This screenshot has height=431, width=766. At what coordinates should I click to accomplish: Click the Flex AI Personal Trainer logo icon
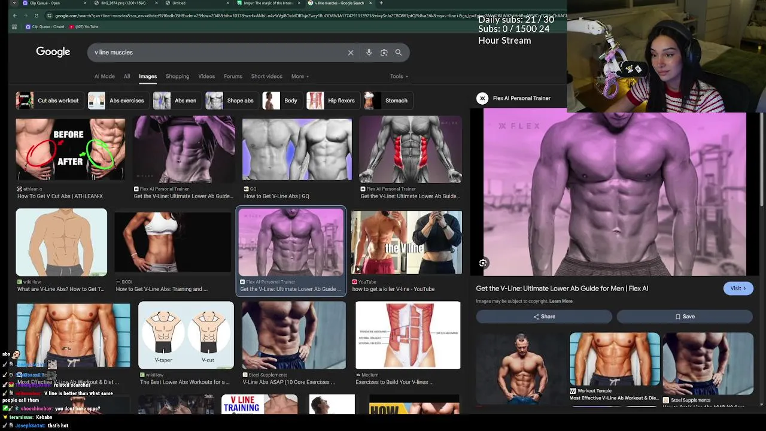(x=482, y=98)
